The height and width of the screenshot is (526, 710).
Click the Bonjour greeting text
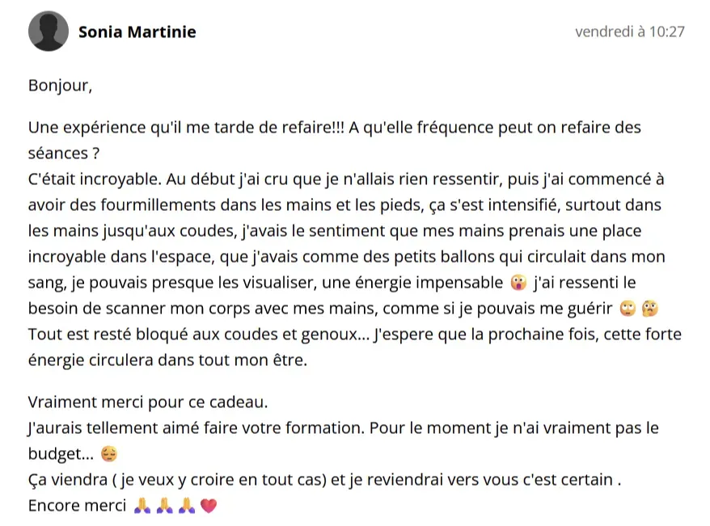pos(60,86)
